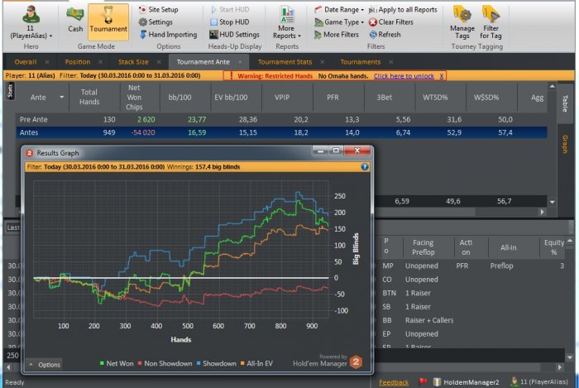Open the Feedback link
The height and width of the screenshot is (388, 579).
click(x=394, y=382)
